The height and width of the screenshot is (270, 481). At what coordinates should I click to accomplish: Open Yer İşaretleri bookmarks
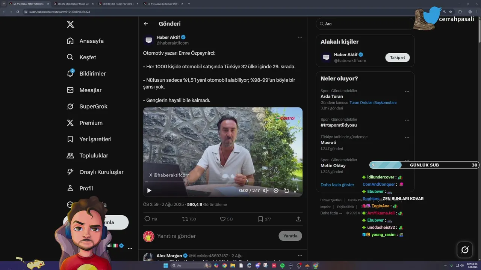[89, 139]
